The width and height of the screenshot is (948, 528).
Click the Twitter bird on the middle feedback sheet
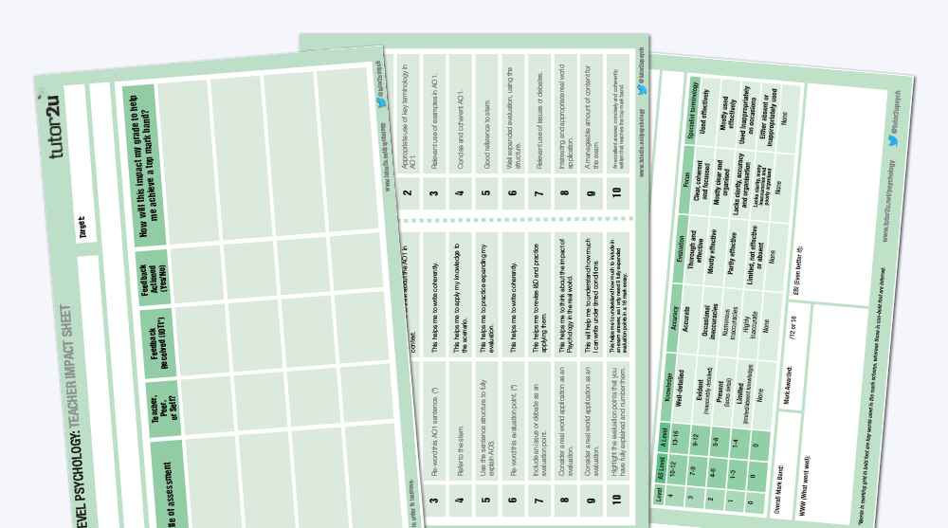(642, 89)
